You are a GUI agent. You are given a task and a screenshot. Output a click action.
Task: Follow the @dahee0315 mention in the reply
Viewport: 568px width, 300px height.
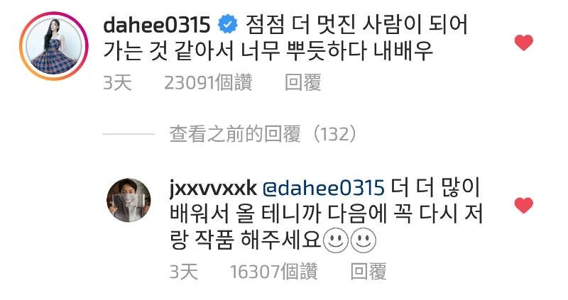click(x=323, y=189)
